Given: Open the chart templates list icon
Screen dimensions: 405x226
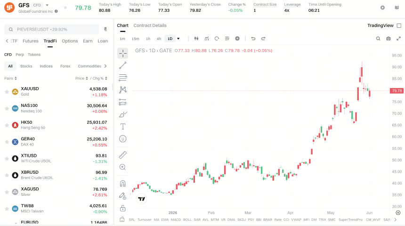Looking at the screenshot, I should click(227, 39).
